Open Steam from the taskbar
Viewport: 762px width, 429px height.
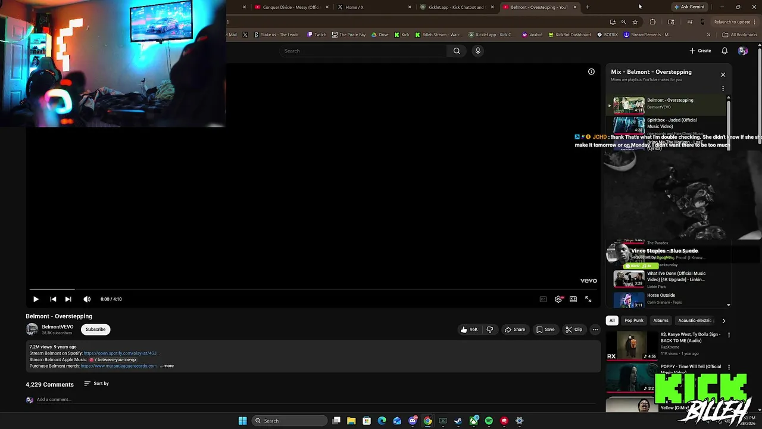pyautogui.click(x=458, y=421)
